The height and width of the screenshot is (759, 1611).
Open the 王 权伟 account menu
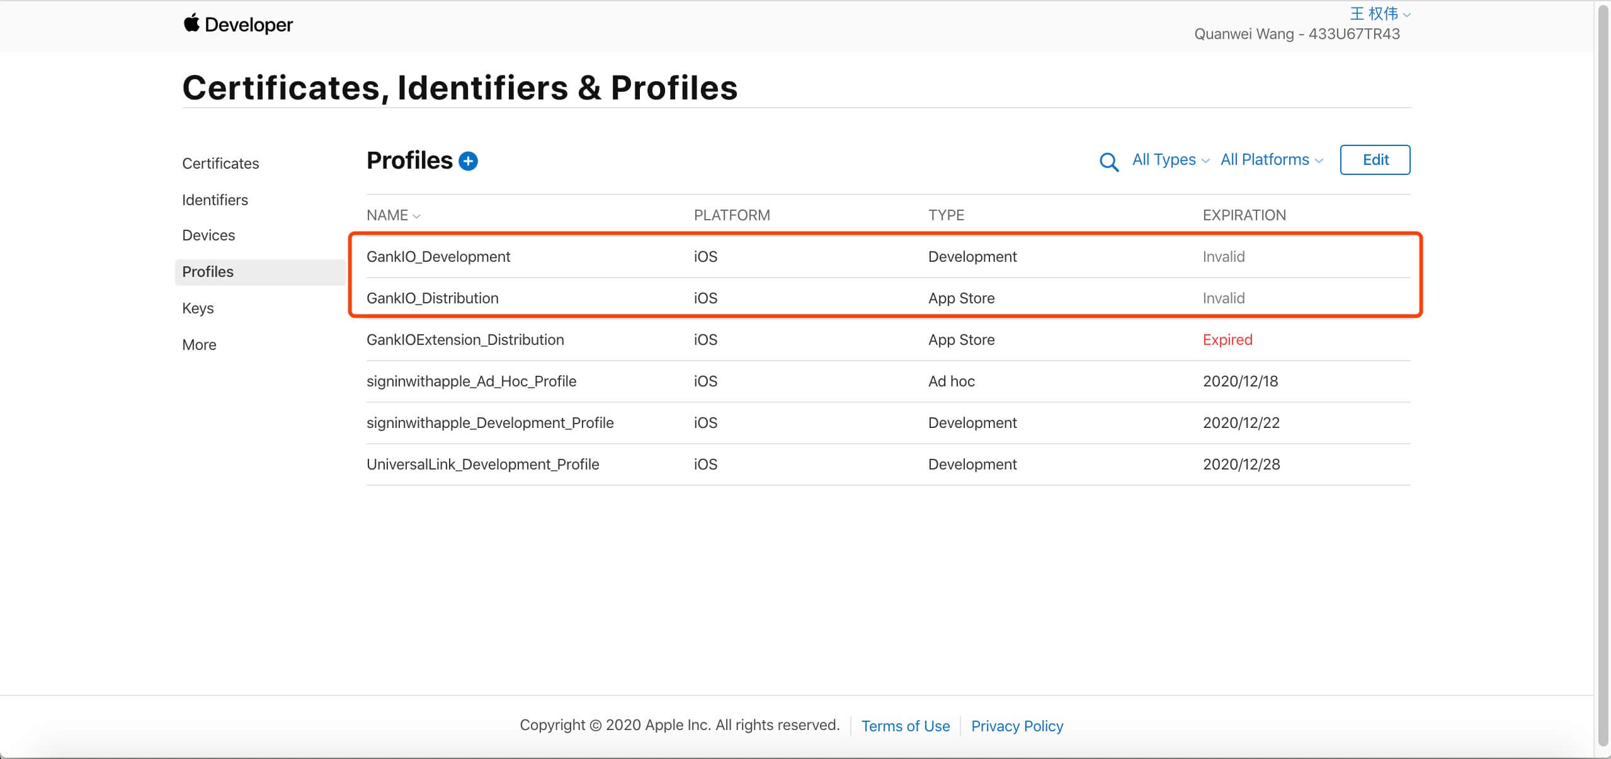click(1380, 13)
